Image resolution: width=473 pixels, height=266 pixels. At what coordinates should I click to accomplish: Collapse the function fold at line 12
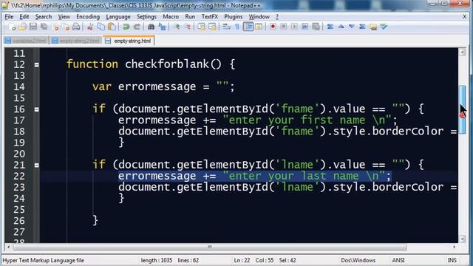36,64
